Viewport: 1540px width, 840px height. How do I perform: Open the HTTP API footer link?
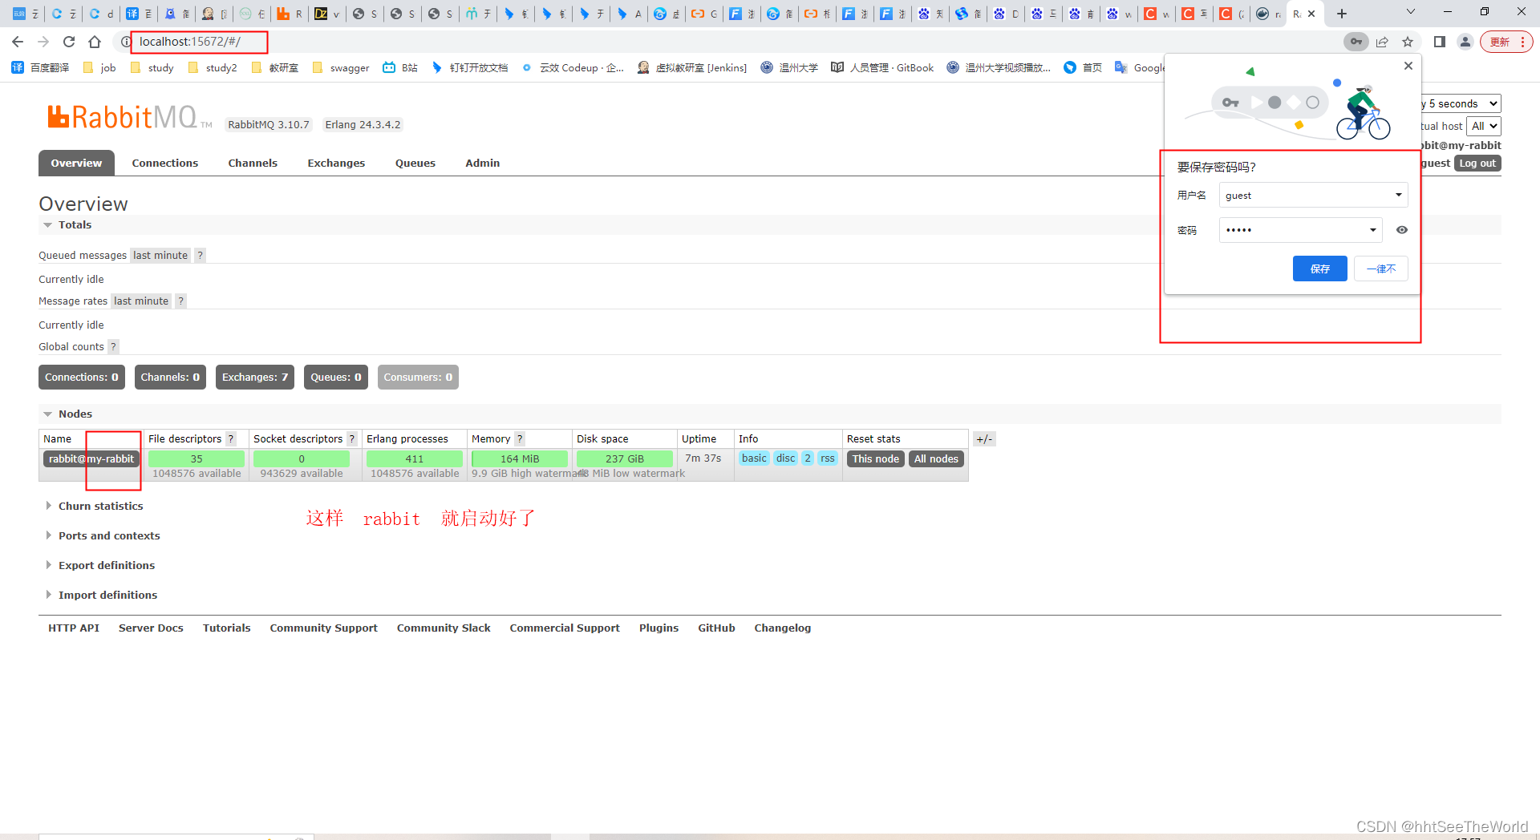tap(74, 628)
